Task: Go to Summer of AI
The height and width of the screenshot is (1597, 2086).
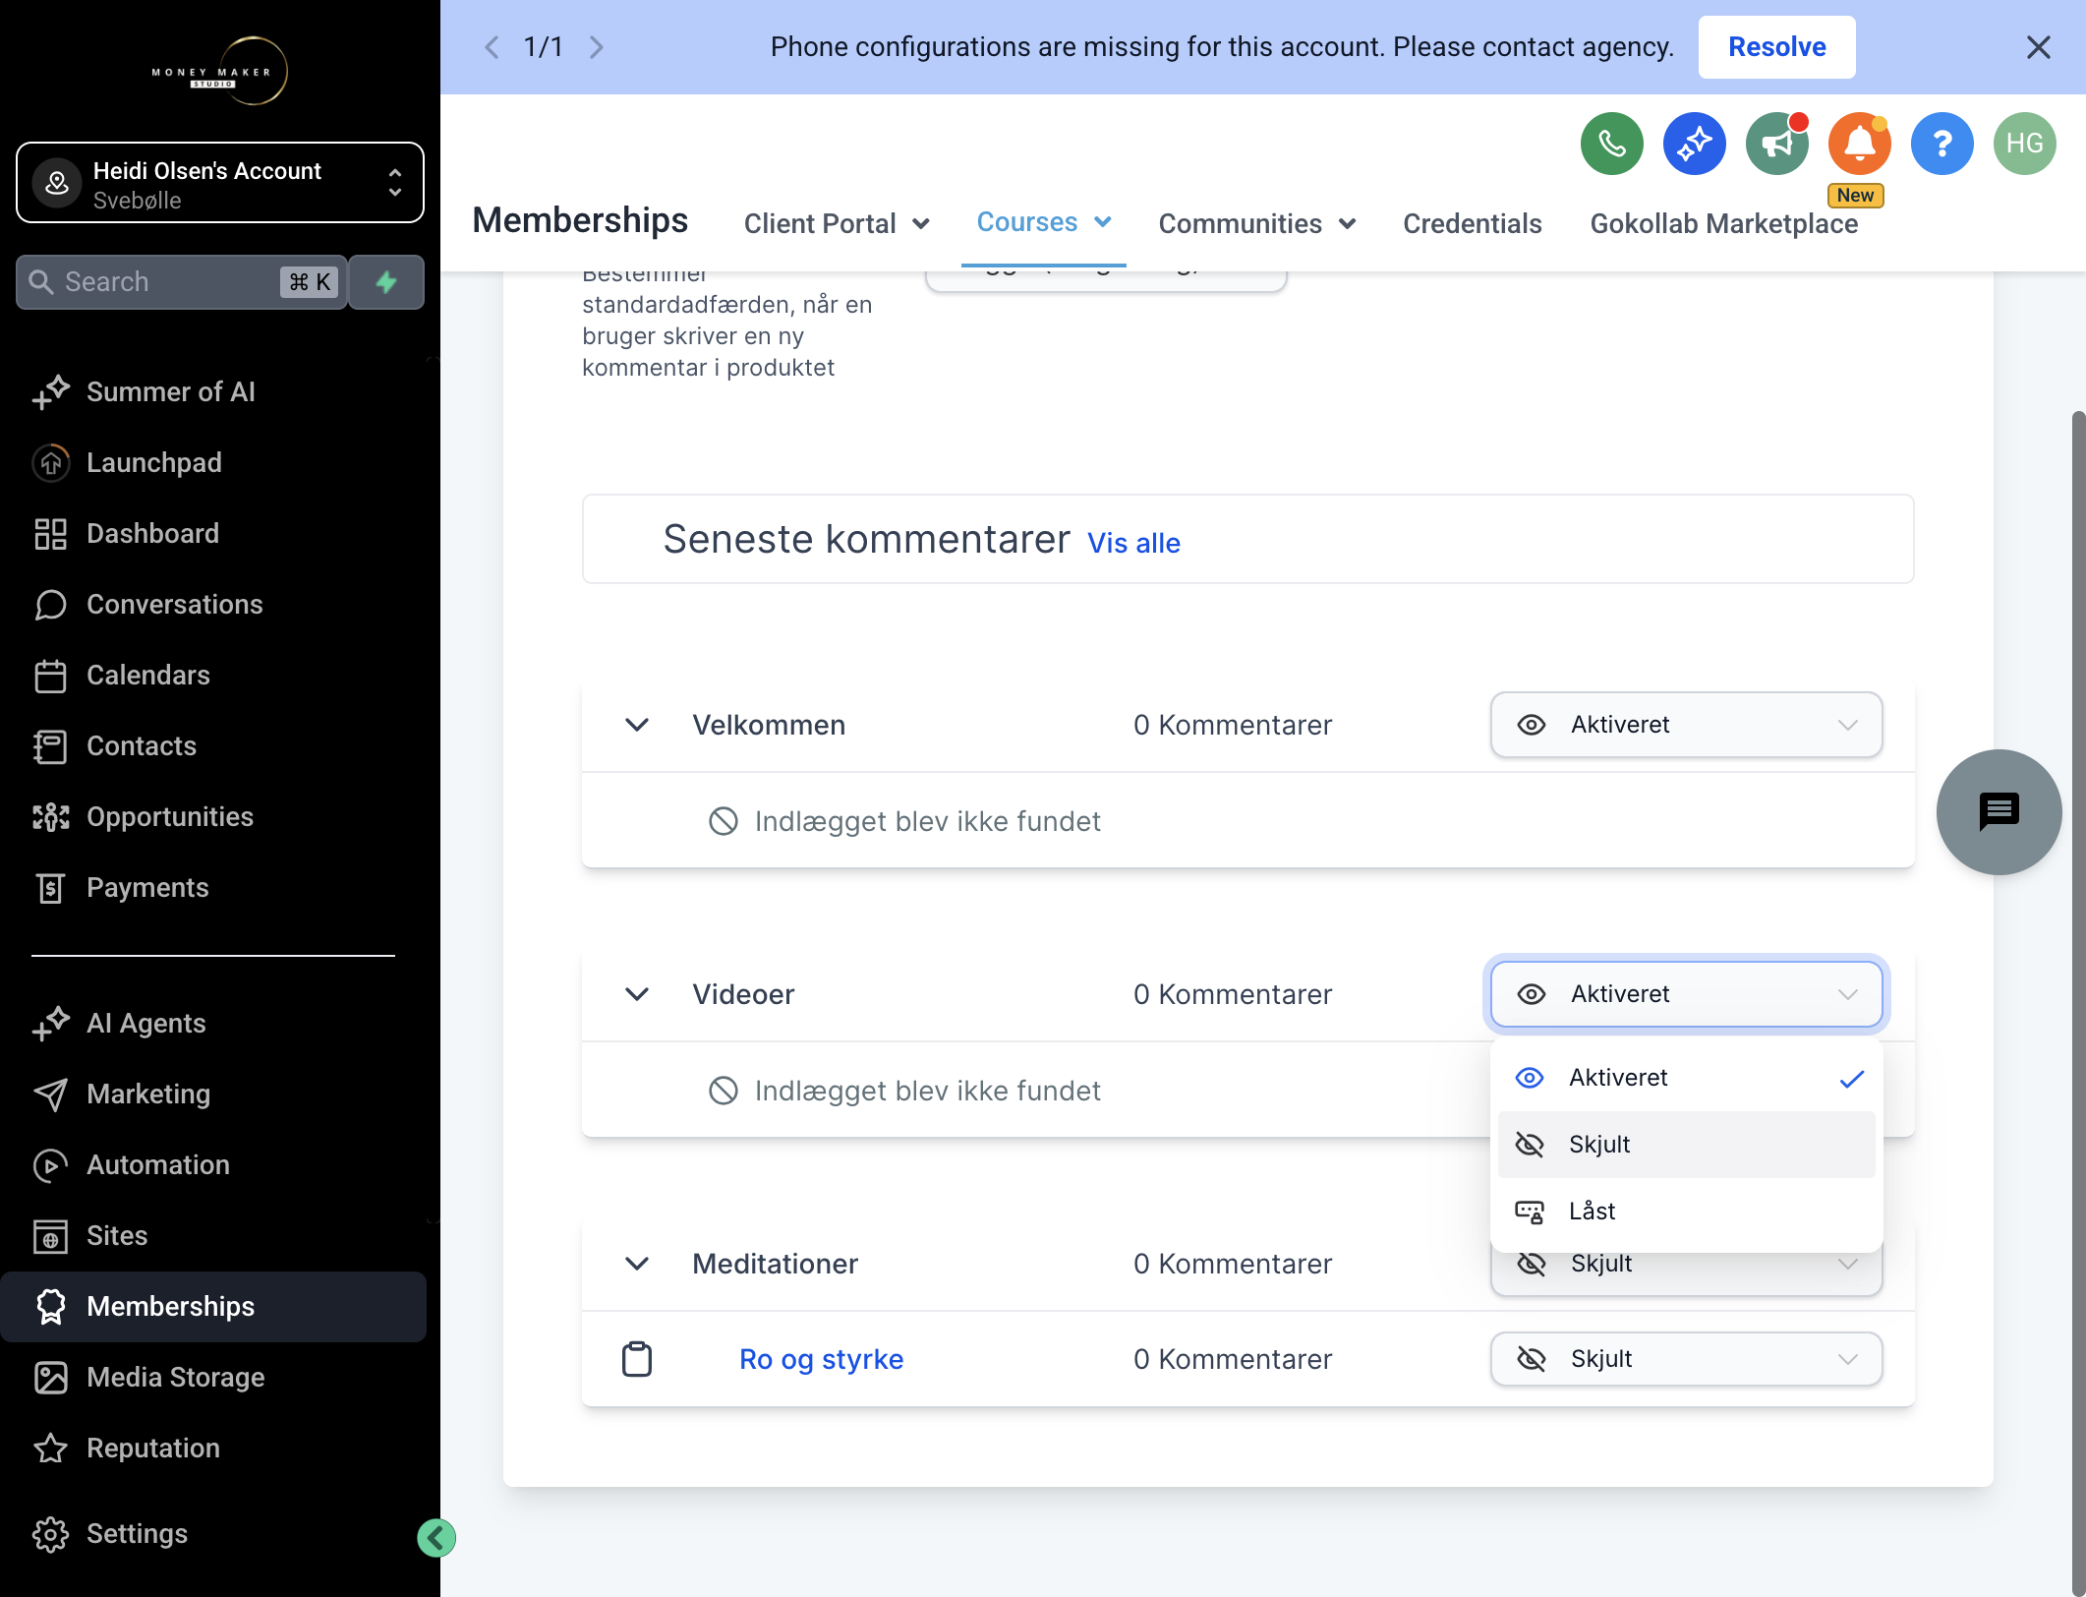Action: pos(171,391)
